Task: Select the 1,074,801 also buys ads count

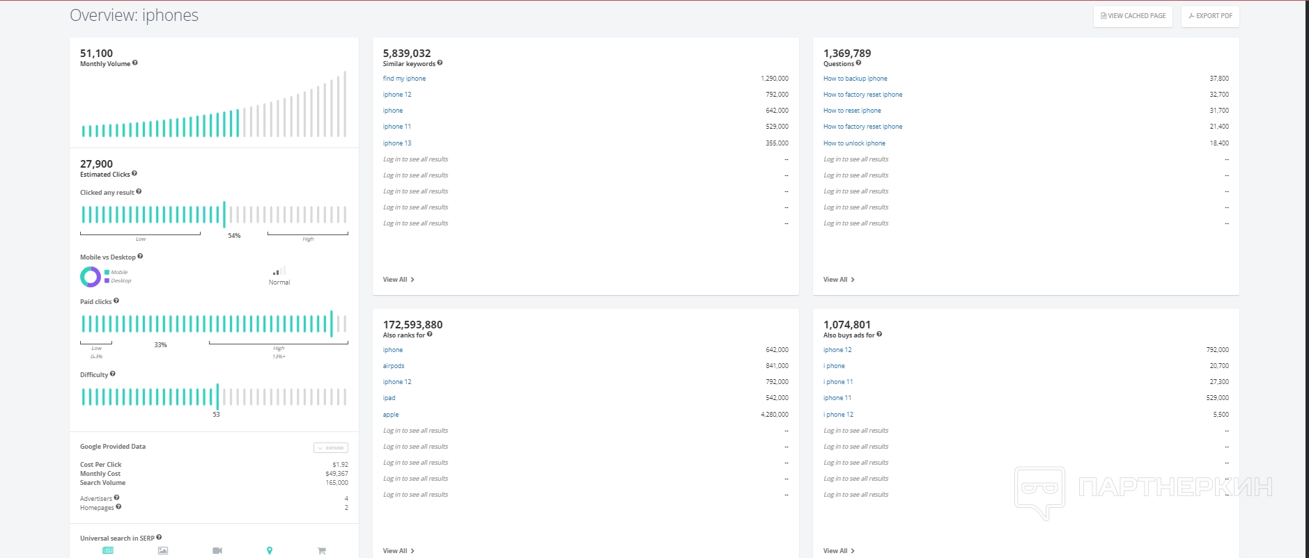Action: click(847, 324)
